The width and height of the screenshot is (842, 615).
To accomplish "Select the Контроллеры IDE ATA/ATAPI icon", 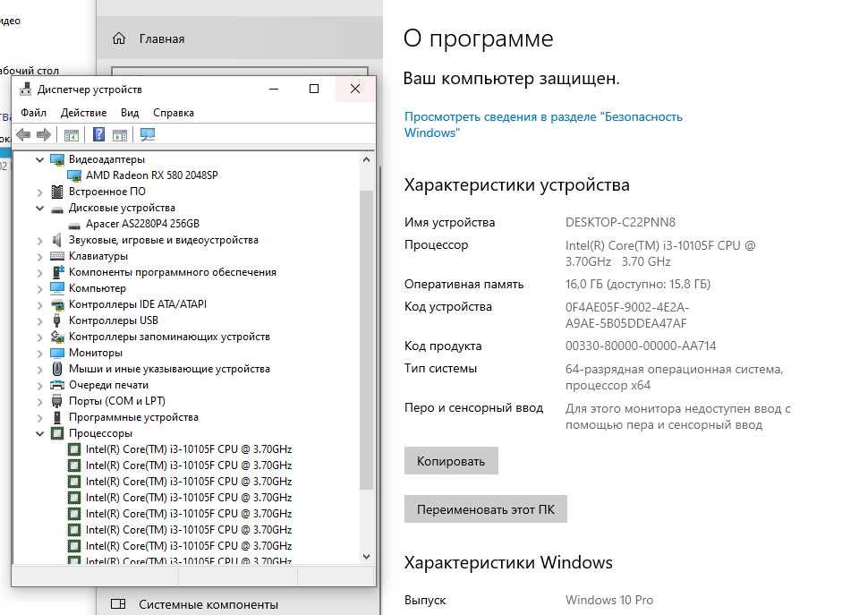I will click(x=57, y=305).
